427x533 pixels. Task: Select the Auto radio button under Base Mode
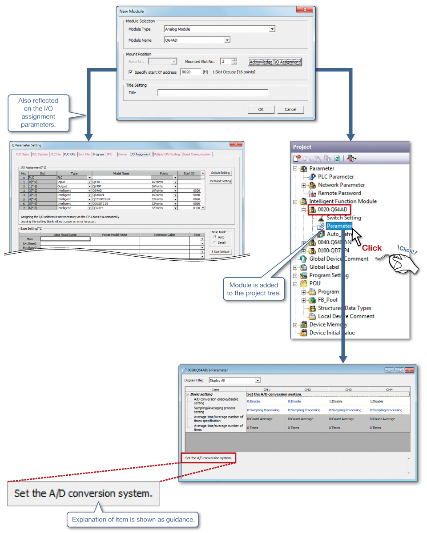click(x=215, y=237)
